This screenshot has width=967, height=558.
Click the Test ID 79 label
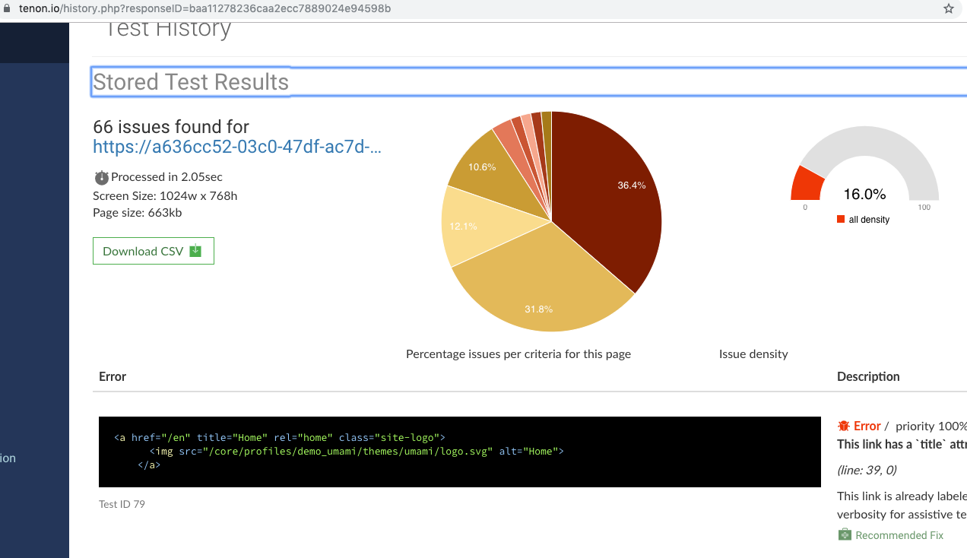(x=122, y=504)
